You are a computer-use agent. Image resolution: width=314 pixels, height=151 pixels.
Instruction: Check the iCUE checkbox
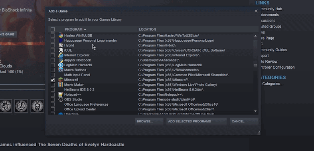tap(53, 50)
